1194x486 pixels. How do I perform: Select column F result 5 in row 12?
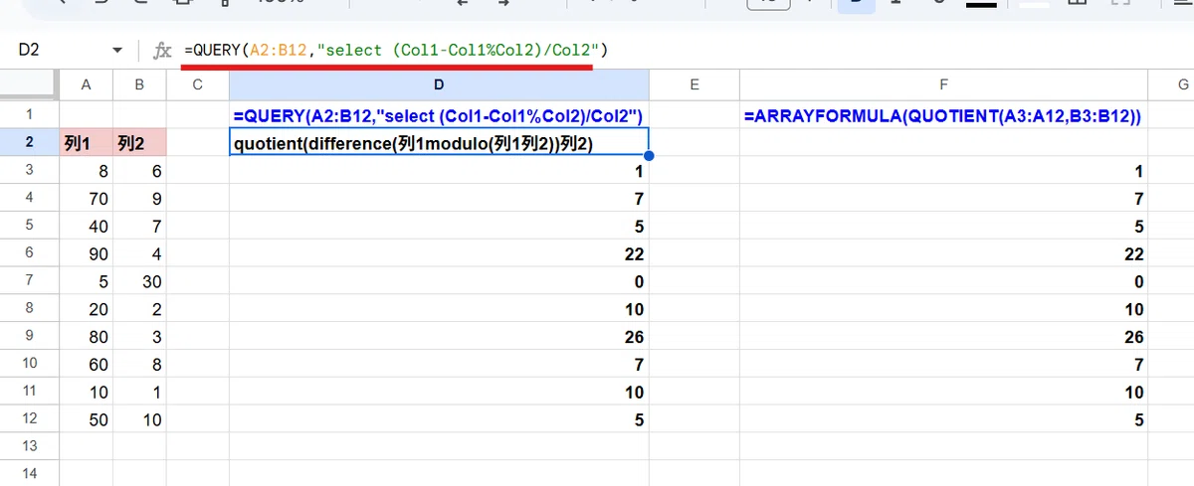click(x=943, y=419)
